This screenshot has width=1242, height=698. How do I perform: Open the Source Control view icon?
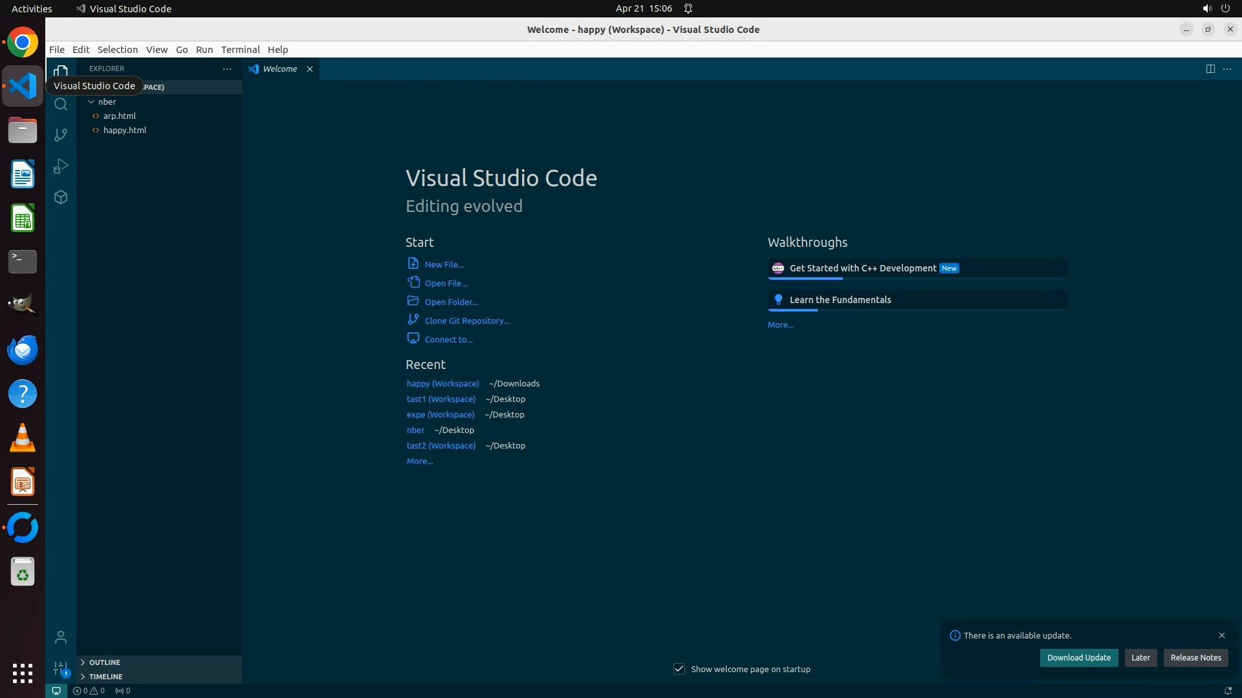61,135
